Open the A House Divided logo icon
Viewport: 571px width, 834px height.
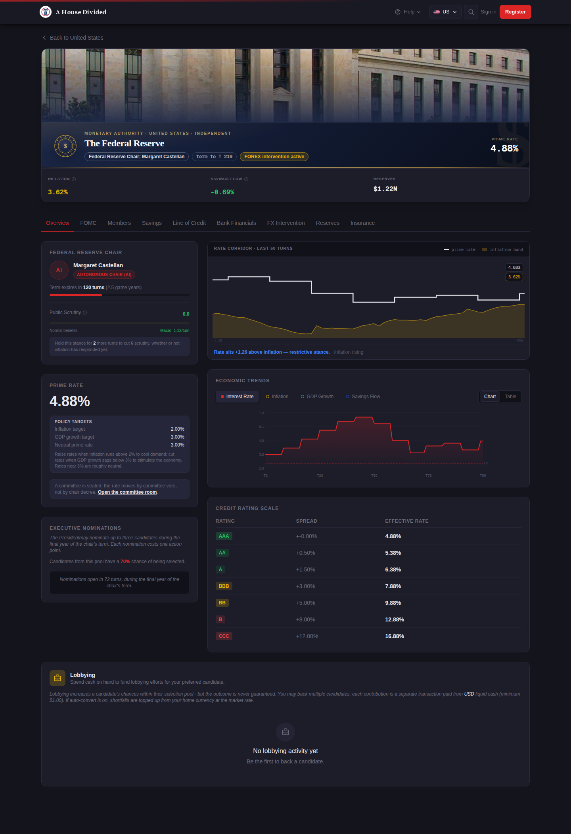[x=46, y=12]
